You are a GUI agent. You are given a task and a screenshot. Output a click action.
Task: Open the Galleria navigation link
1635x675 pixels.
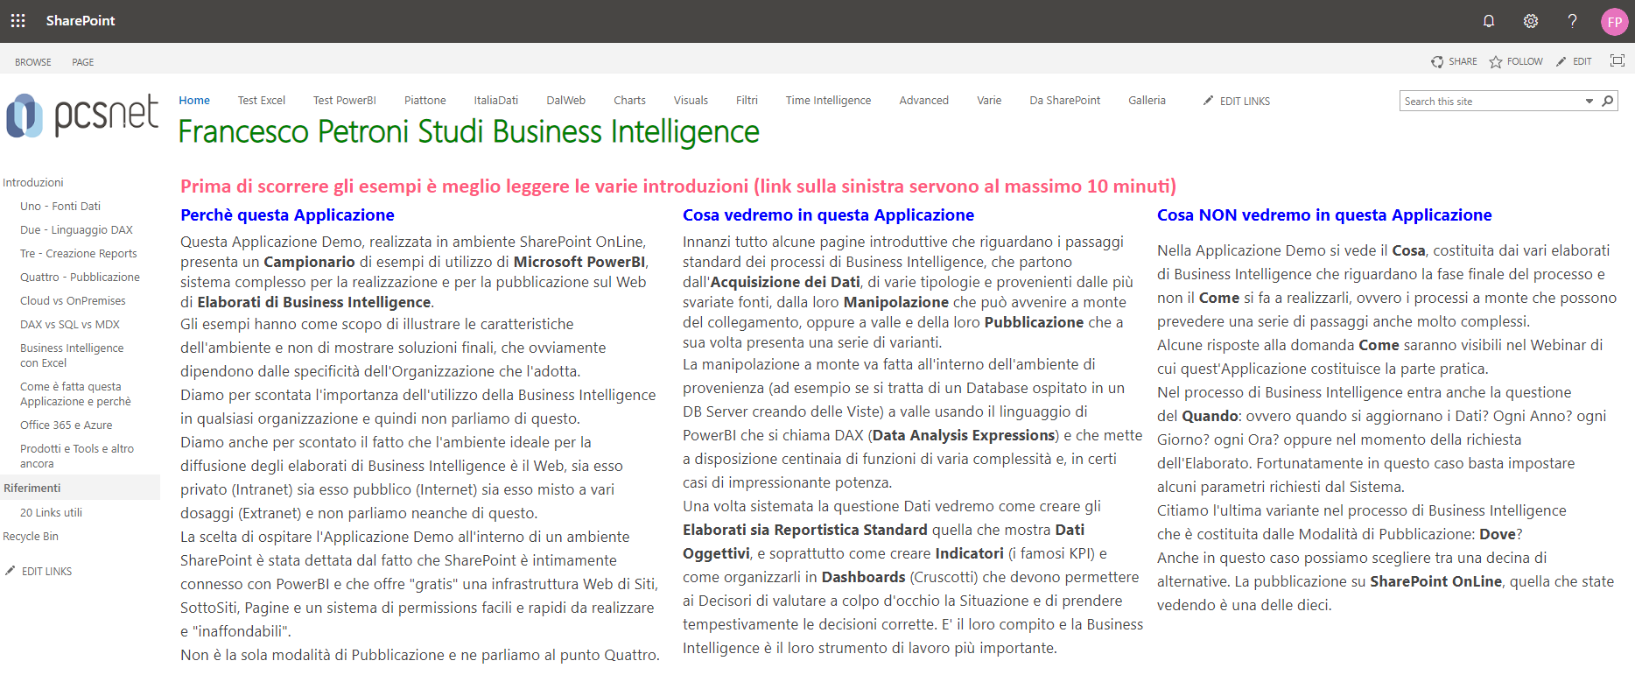(1147, 100)
